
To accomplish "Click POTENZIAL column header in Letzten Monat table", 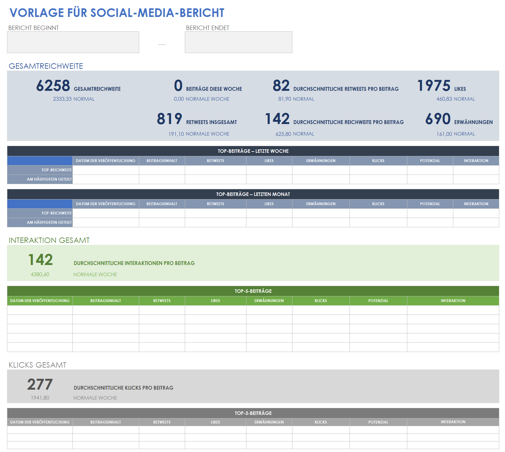I will coord(430,204).
